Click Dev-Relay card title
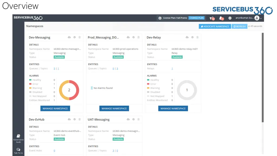The image size is (277, 156). (x=154, y=37)
